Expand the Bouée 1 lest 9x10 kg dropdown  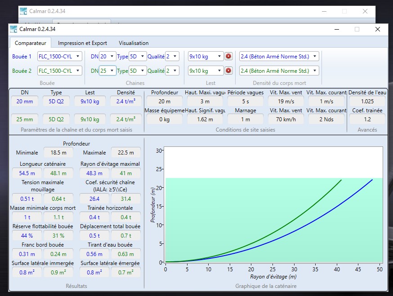pos(205,57)
